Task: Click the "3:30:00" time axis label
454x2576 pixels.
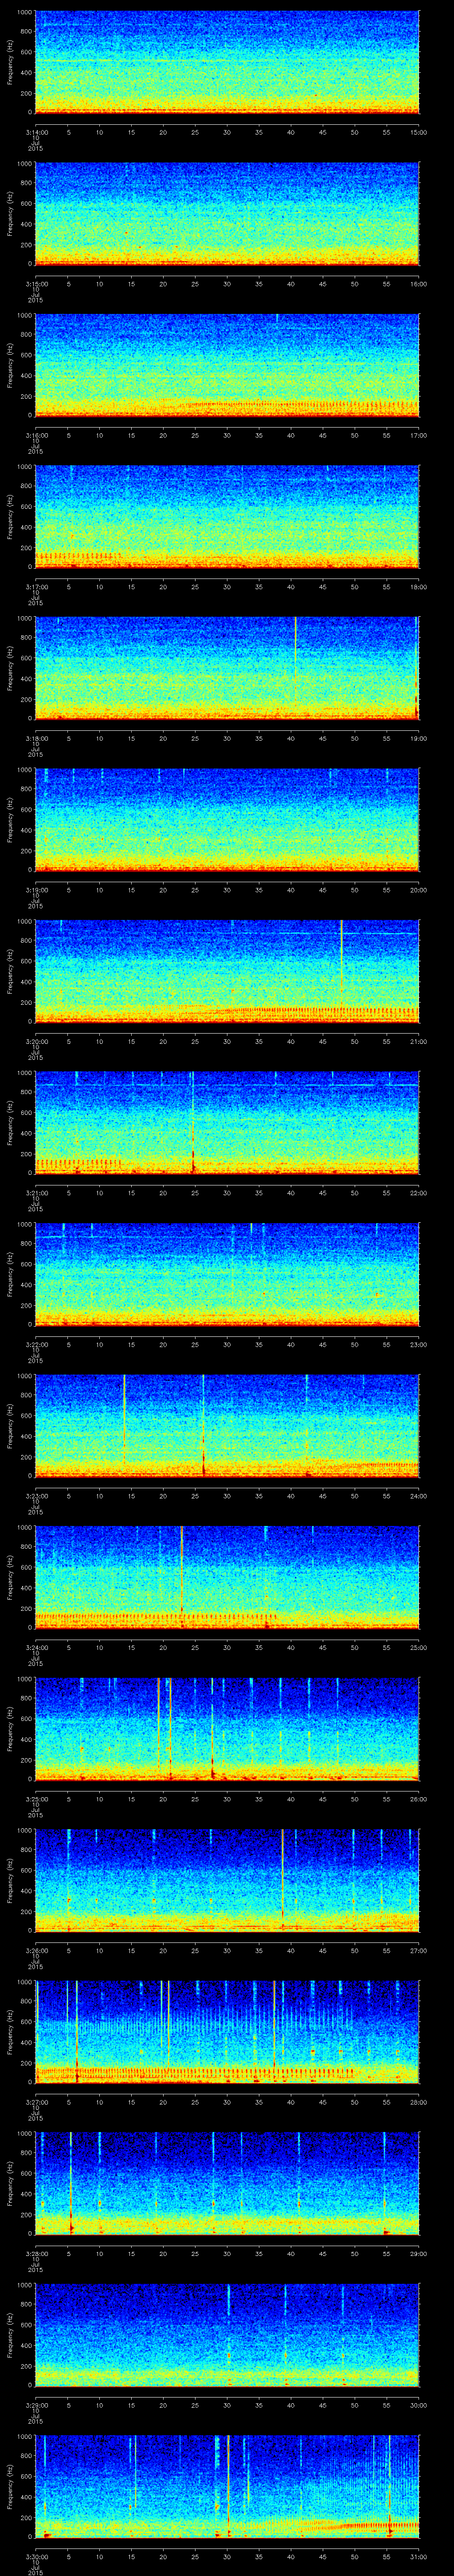Action: (37, 2556)
